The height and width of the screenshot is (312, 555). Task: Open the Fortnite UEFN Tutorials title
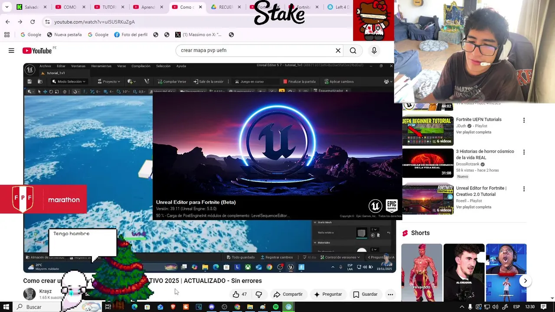click(x=479, y=120)
